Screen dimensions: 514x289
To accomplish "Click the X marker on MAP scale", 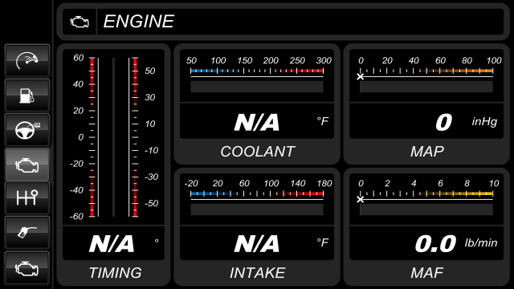I will coord(361,77).
